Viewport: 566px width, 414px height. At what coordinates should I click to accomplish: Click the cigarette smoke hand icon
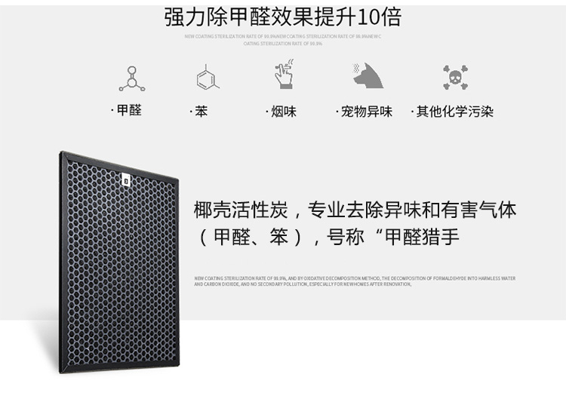(284, 74)
